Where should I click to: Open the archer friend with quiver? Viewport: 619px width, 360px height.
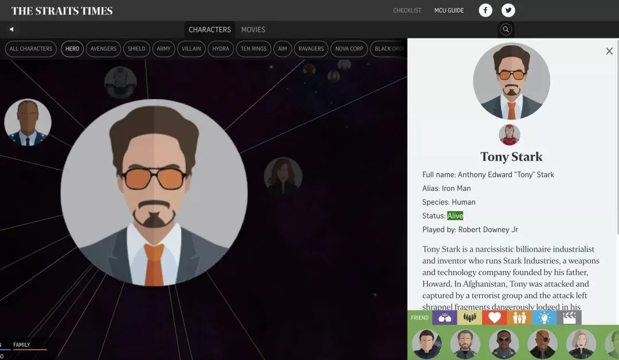click(427, 344)
